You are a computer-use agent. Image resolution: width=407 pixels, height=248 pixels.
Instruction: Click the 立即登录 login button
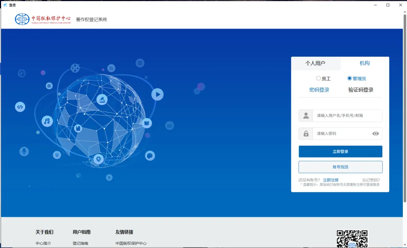click(340, 151)
